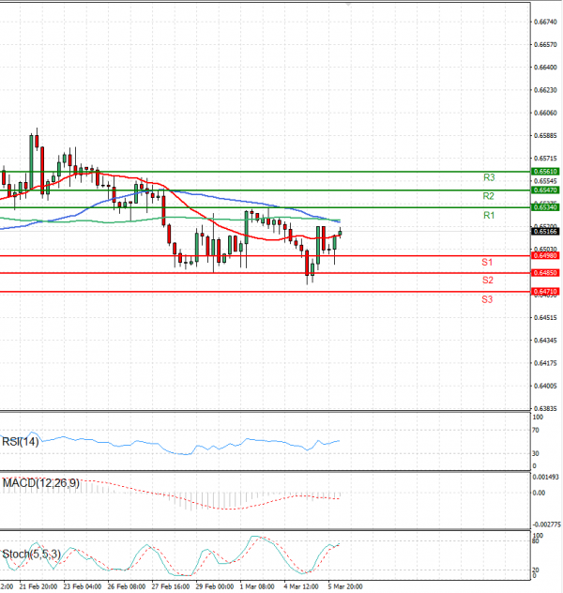The width and height of the screenshot is (563, 593).
Task: Click the S3 support label
Action: tap(488, 299)
